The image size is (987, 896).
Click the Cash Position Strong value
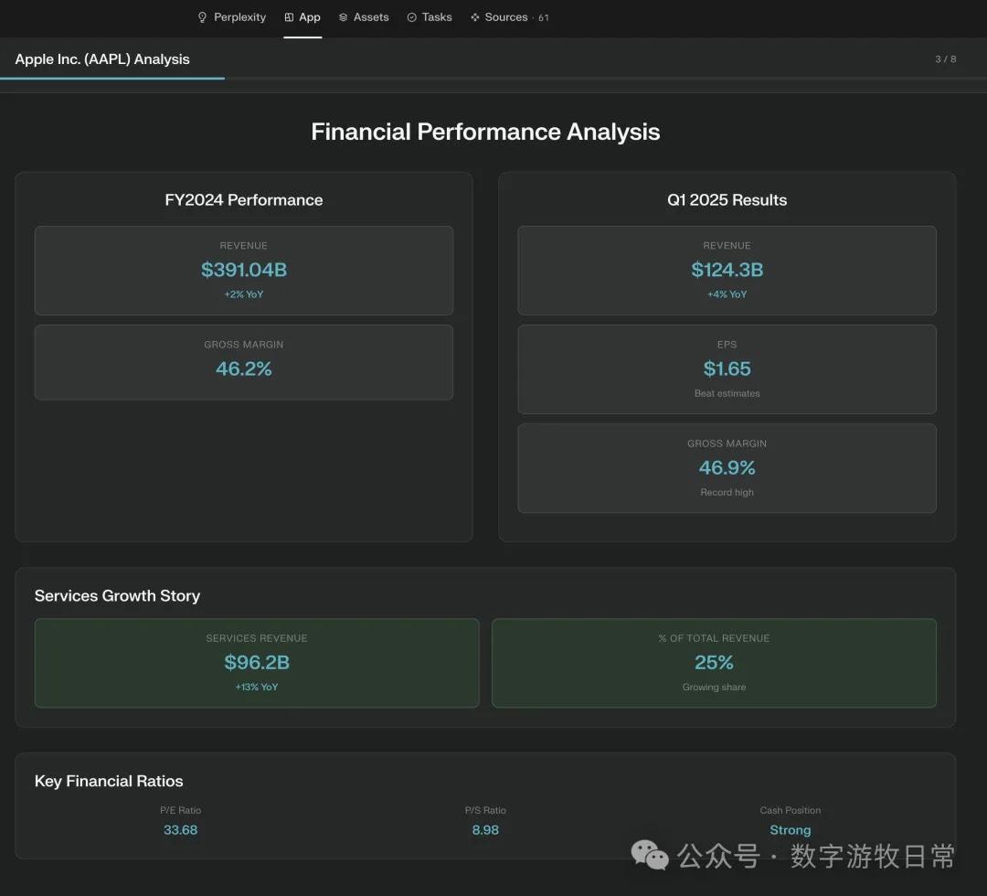click(x=790, y=830)
